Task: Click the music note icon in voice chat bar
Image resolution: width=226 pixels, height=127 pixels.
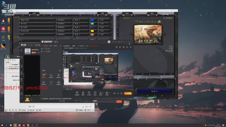Action: pos(29,110)
